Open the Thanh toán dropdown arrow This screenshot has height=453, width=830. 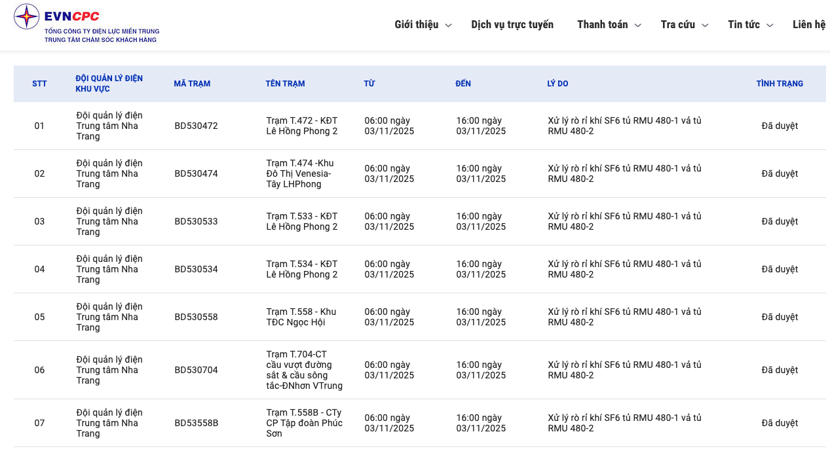click(637, 26)
